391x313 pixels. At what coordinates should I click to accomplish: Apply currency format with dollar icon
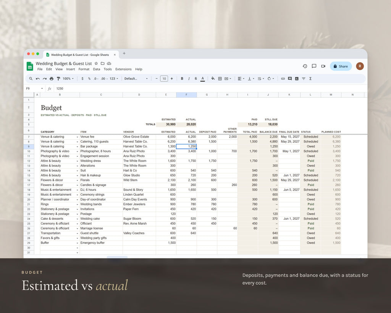coord(82,79)
